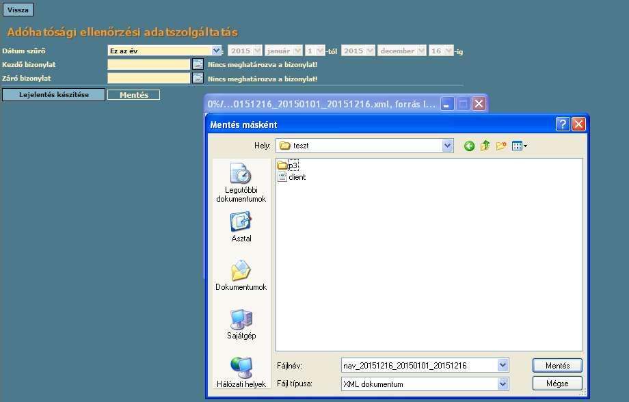
Task: Open the Views menu icon
Action: [x=520, y=146]
